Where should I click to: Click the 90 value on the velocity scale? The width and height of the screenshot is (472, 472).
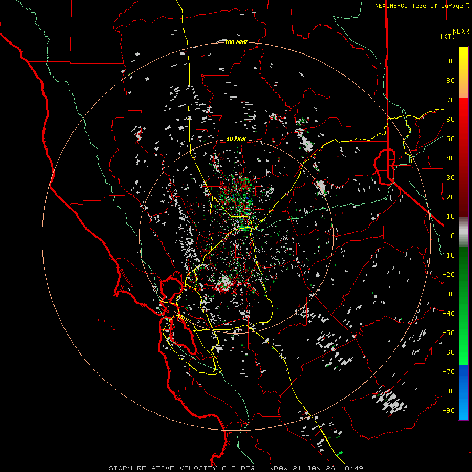450,61
